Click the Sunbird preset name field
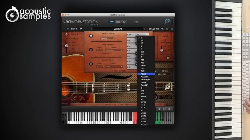The width and height of the screenshot is (250, 140). (x=118, y=29)
